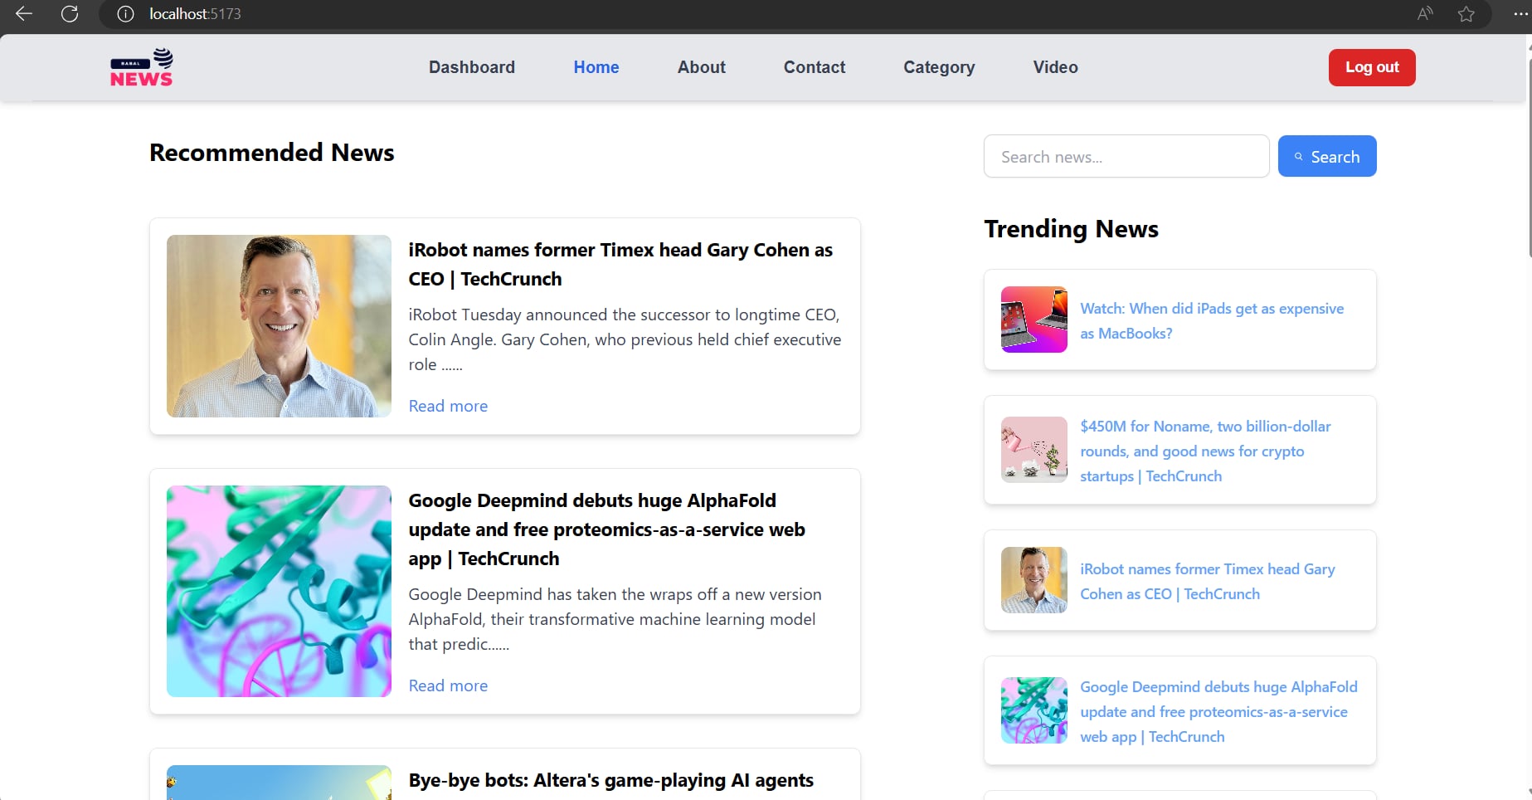
Task: Open trending Google Deepmind AlphaFold link
Action: [x=1218, y=711]
